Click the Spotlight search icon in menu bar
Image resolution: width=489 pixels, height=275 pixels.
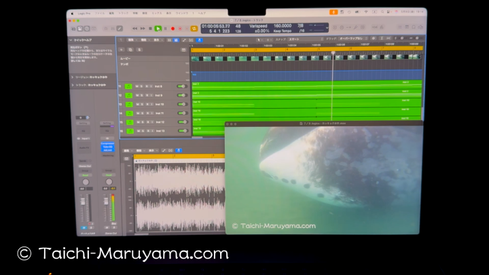click(382, 12)
